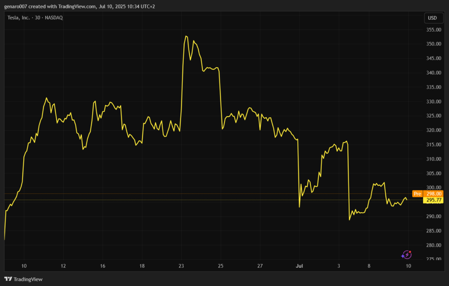Click the chart's highest peak above 350
The height and width of the screenshot is (286, 449).
point(186,36)
